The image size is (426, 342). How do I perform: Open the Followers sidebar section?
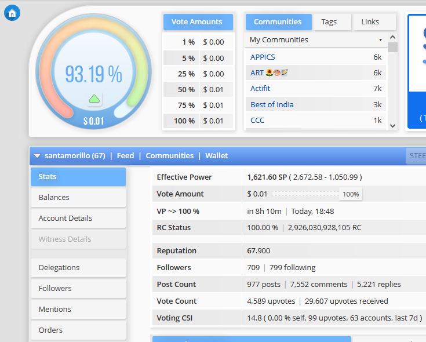point(78,289)
